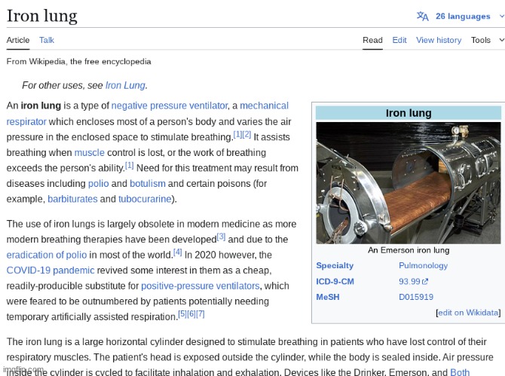505x376 pixels.
Task: Click the external link icon beside 93.99
Action: (425, 282)
